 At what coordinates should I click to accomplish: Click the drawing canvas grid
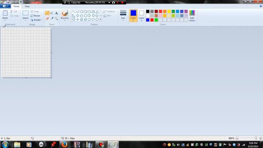pos(26,52)
